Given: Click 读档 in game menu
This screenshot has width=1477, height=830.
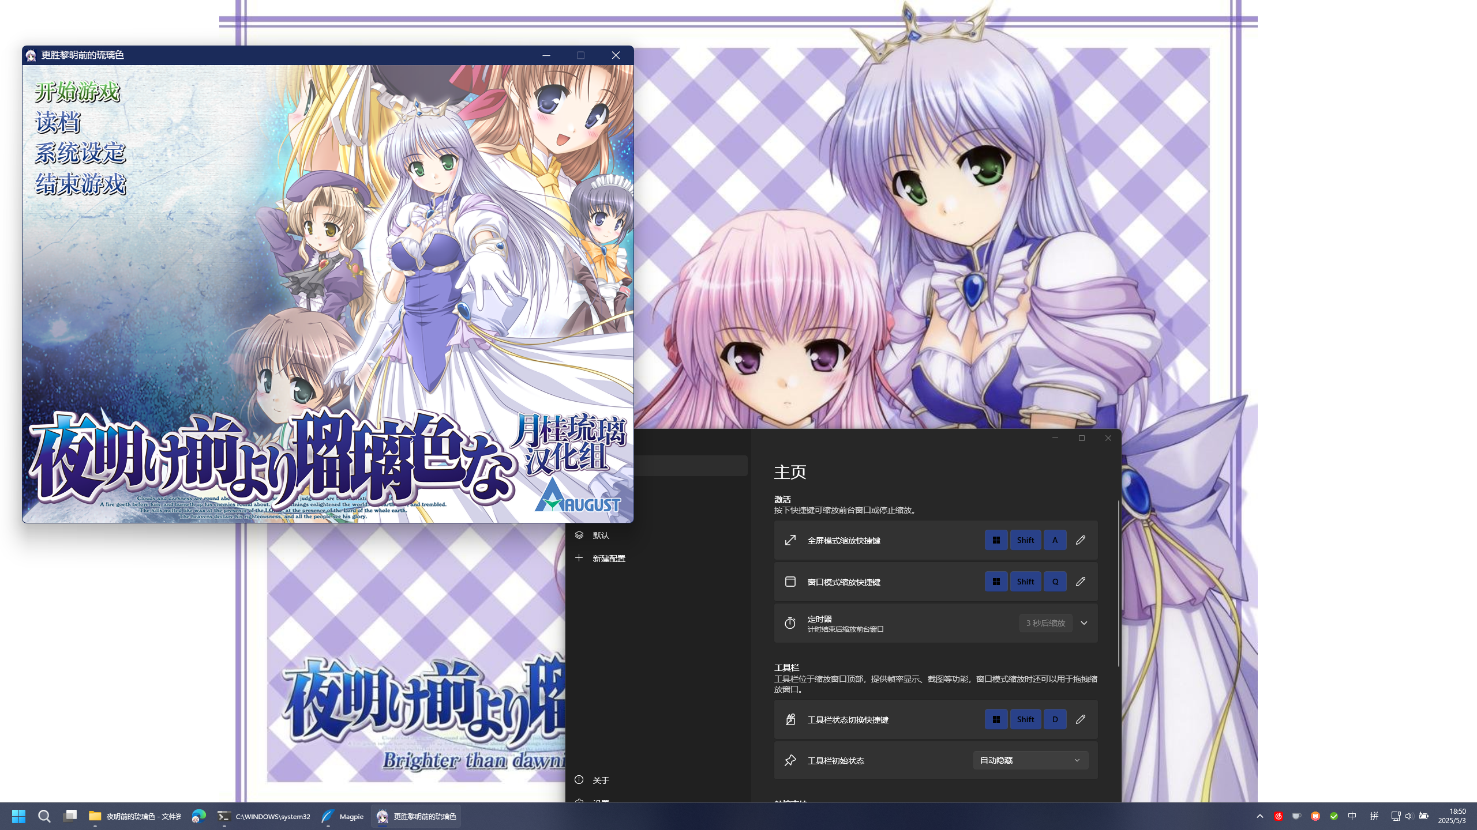Looking at the screenshot, I should pyautogui.click(x=58, y=122).
